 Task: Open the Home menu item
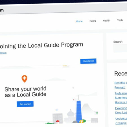click(x=79, y=21)
